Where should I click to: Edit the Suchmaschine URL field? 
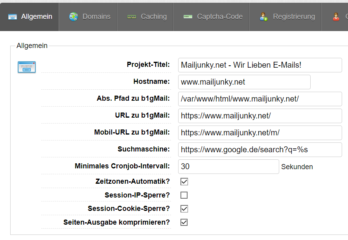[x=260, y=150]
